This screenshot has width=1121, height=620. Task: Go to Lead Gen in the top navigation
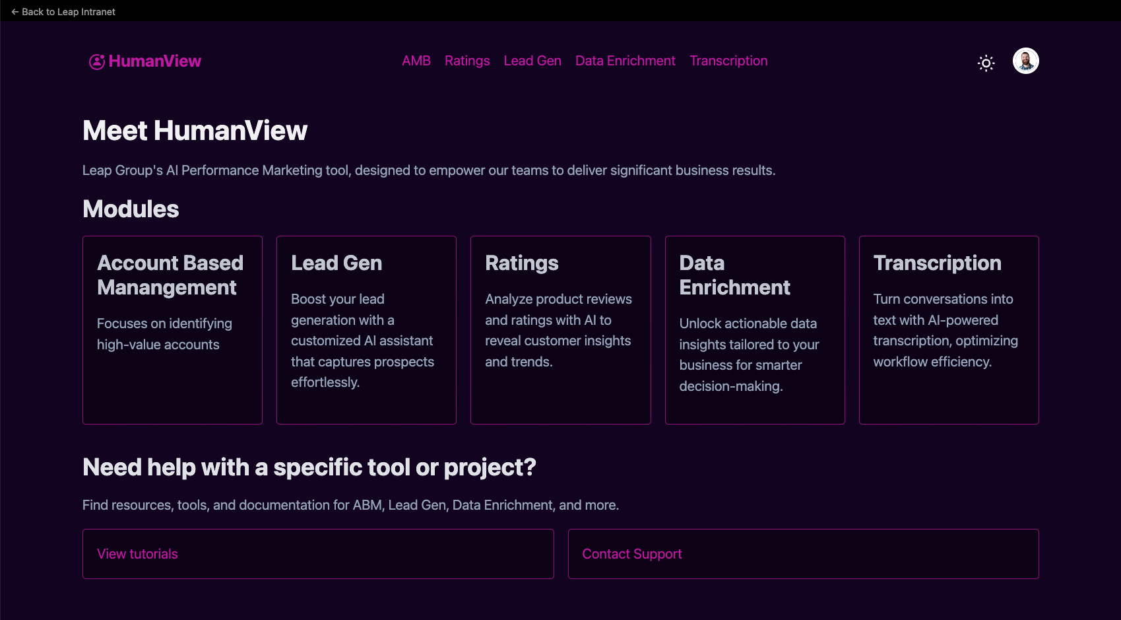tap(532, 61)
